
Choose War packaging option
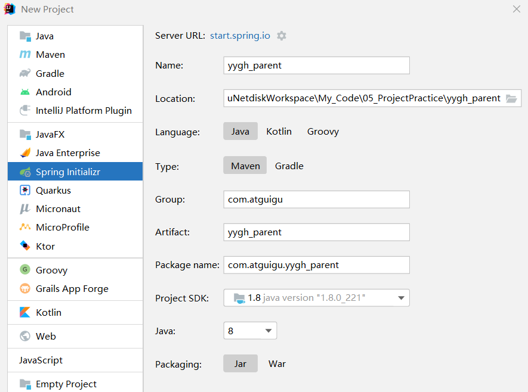point(277,363)
